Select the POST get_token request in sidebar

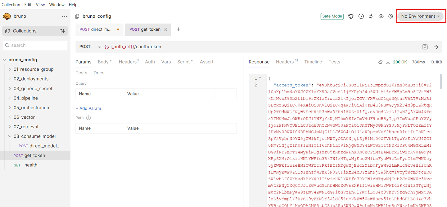point(35,156)
